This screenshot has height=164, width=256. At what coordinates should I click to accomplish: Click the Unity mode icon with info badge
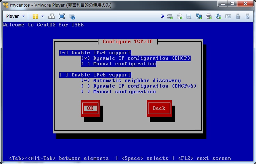[x=72, y=16]
